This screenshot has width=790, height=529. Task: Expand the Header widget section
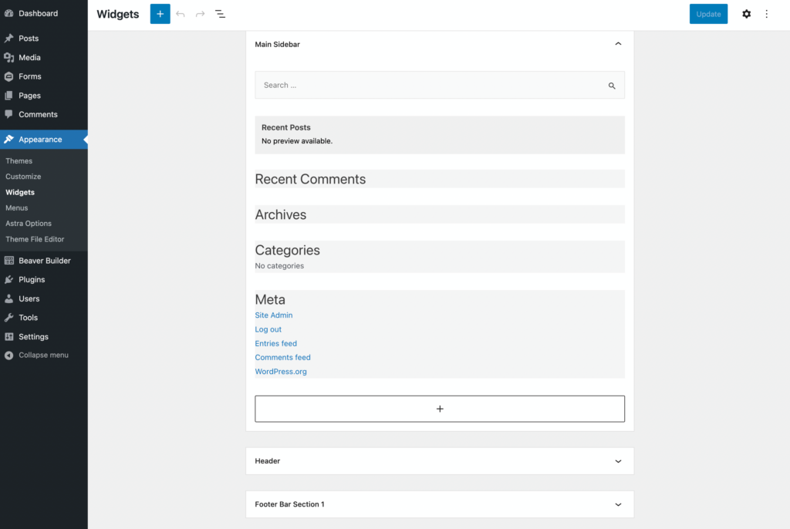pos(617,460)
